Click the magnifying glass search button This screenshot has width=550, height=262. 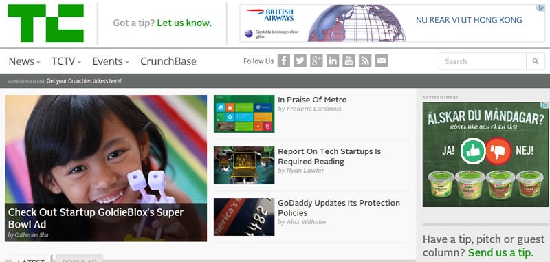[536, 61]
